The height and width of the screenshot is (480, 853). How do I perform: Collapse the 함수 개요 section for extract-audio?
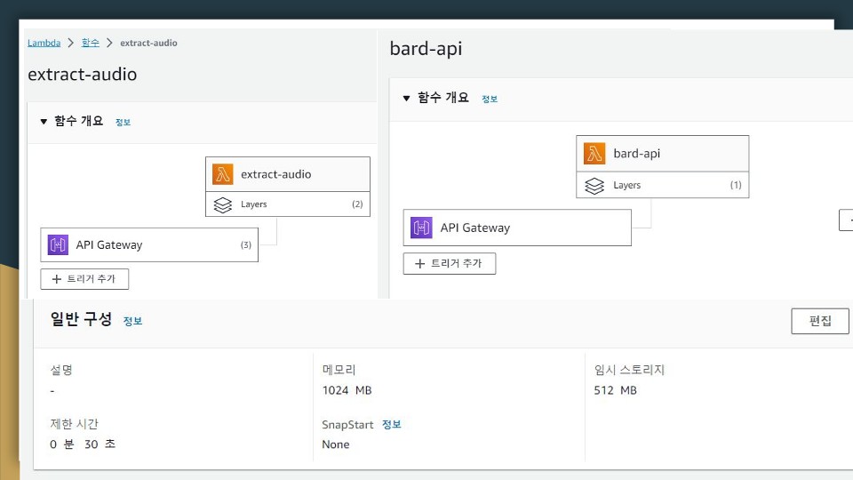(44, 122)
